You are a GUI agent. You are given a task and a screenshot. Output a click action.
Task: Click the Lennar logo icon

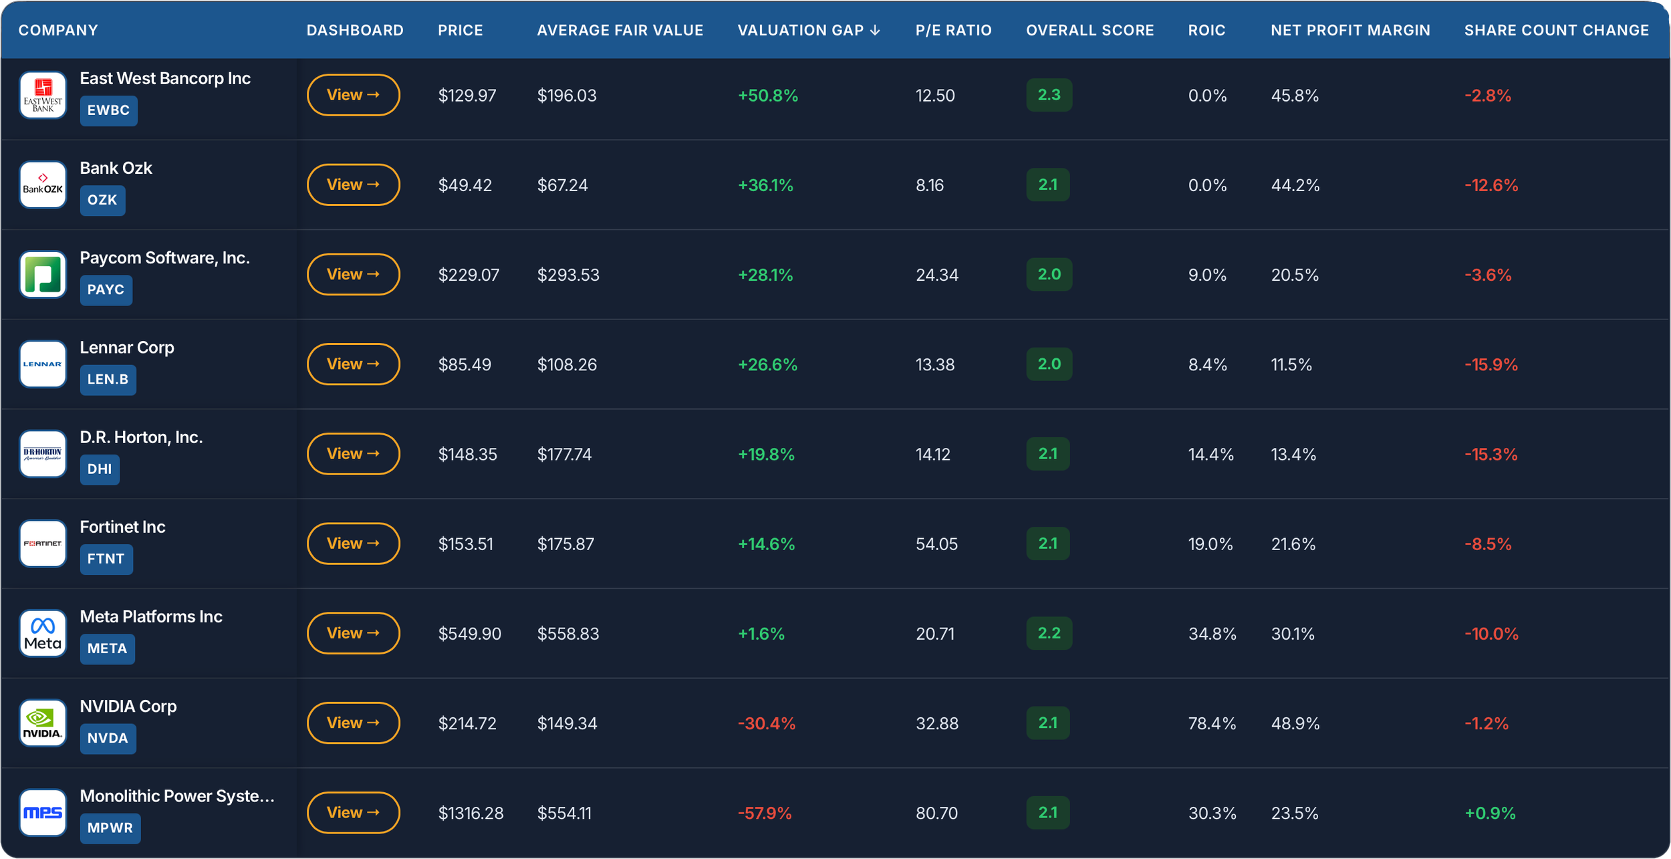(43, 364)
